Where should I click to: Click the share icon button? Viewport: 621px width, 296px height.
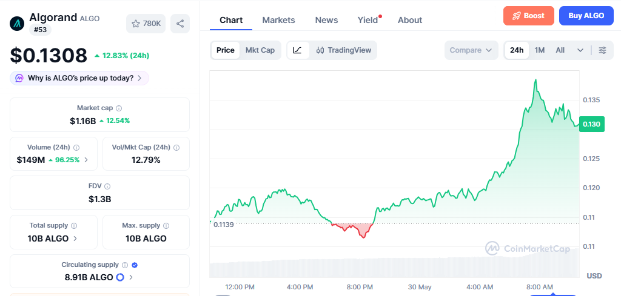180,24
